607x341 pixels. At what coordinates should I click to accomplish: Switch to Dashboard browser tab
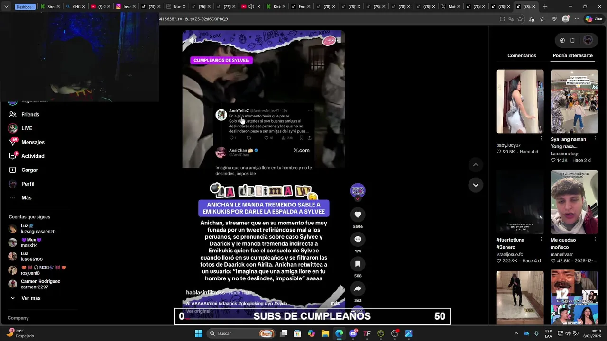coord(25,7)
